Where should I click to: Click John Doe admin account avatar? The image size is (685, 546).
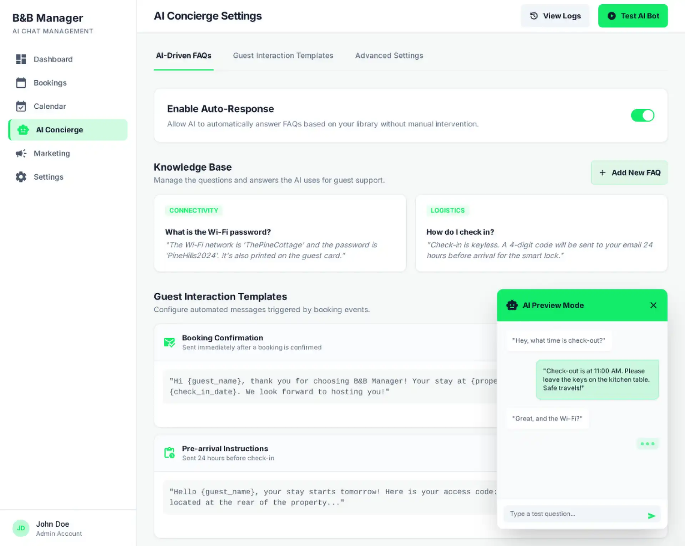pyautogui.click(x=21, y=528)
